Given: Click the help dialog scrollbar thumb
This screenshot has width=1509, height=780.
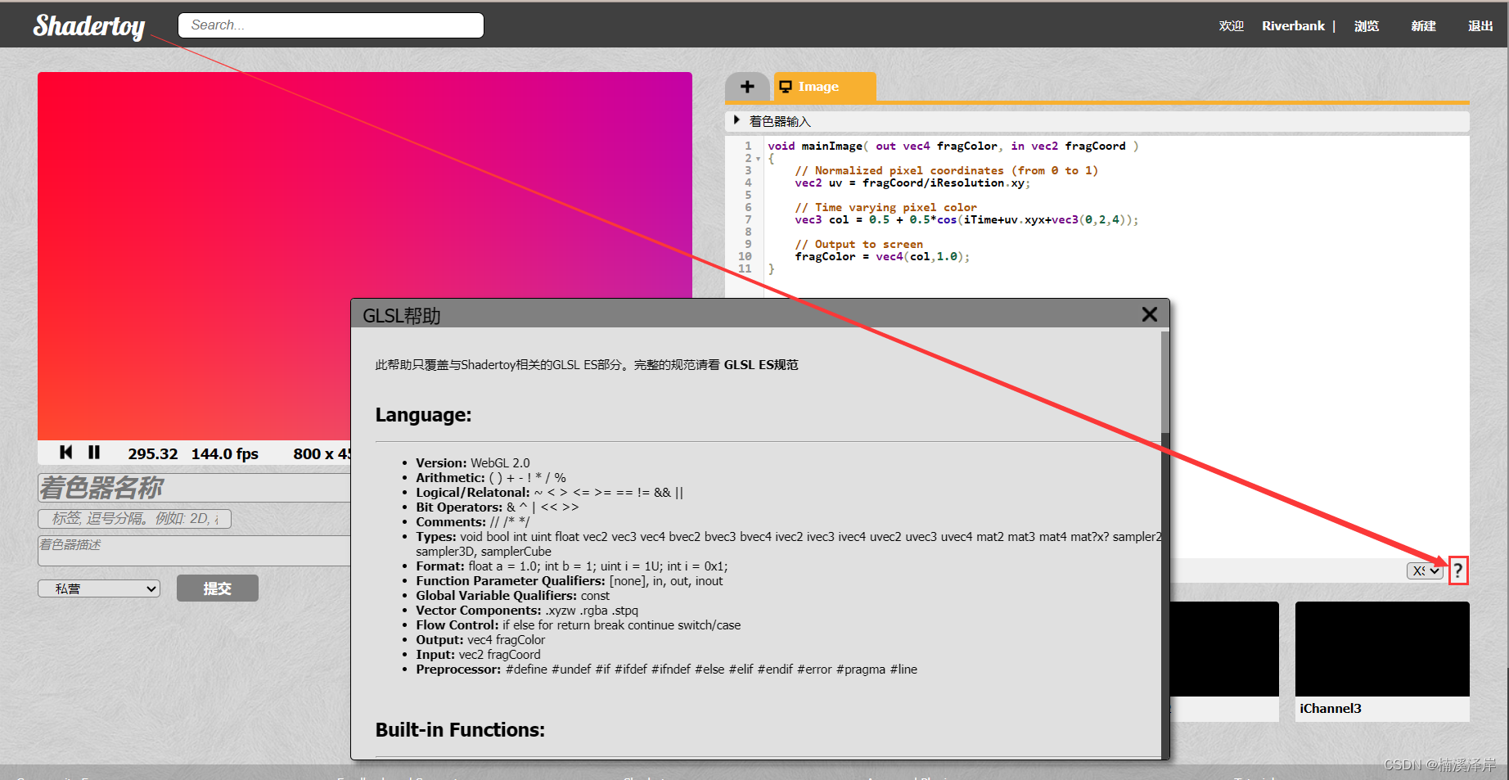Looking at the screenshot, I should [x=1165, y=382].
